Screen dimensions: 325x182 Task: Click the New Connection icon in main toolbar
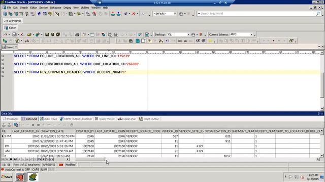click(126, 14)
